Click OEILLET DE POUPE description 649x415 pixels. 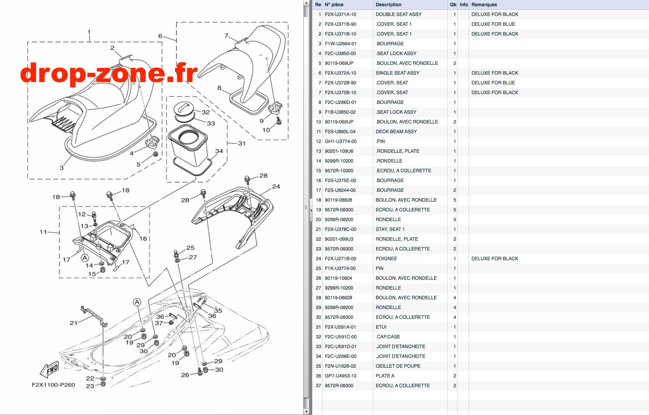[398, 366]
